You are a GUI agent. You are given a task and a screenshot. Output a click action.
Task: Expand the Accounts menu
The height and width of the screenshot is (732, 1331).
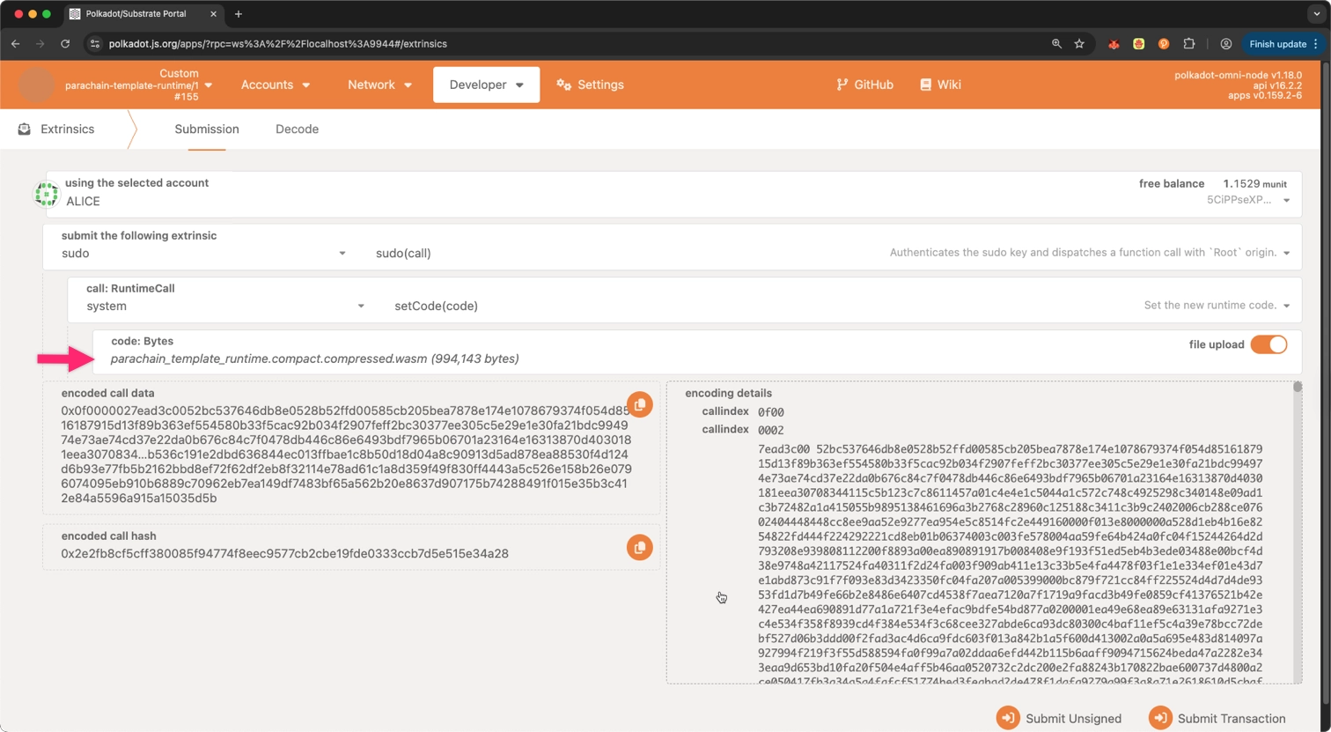276,85
